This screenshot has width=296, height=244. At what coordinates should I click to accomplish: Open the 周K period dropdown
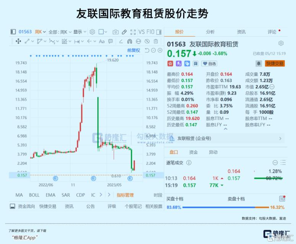pyautogui.click(x=40, y=32)
